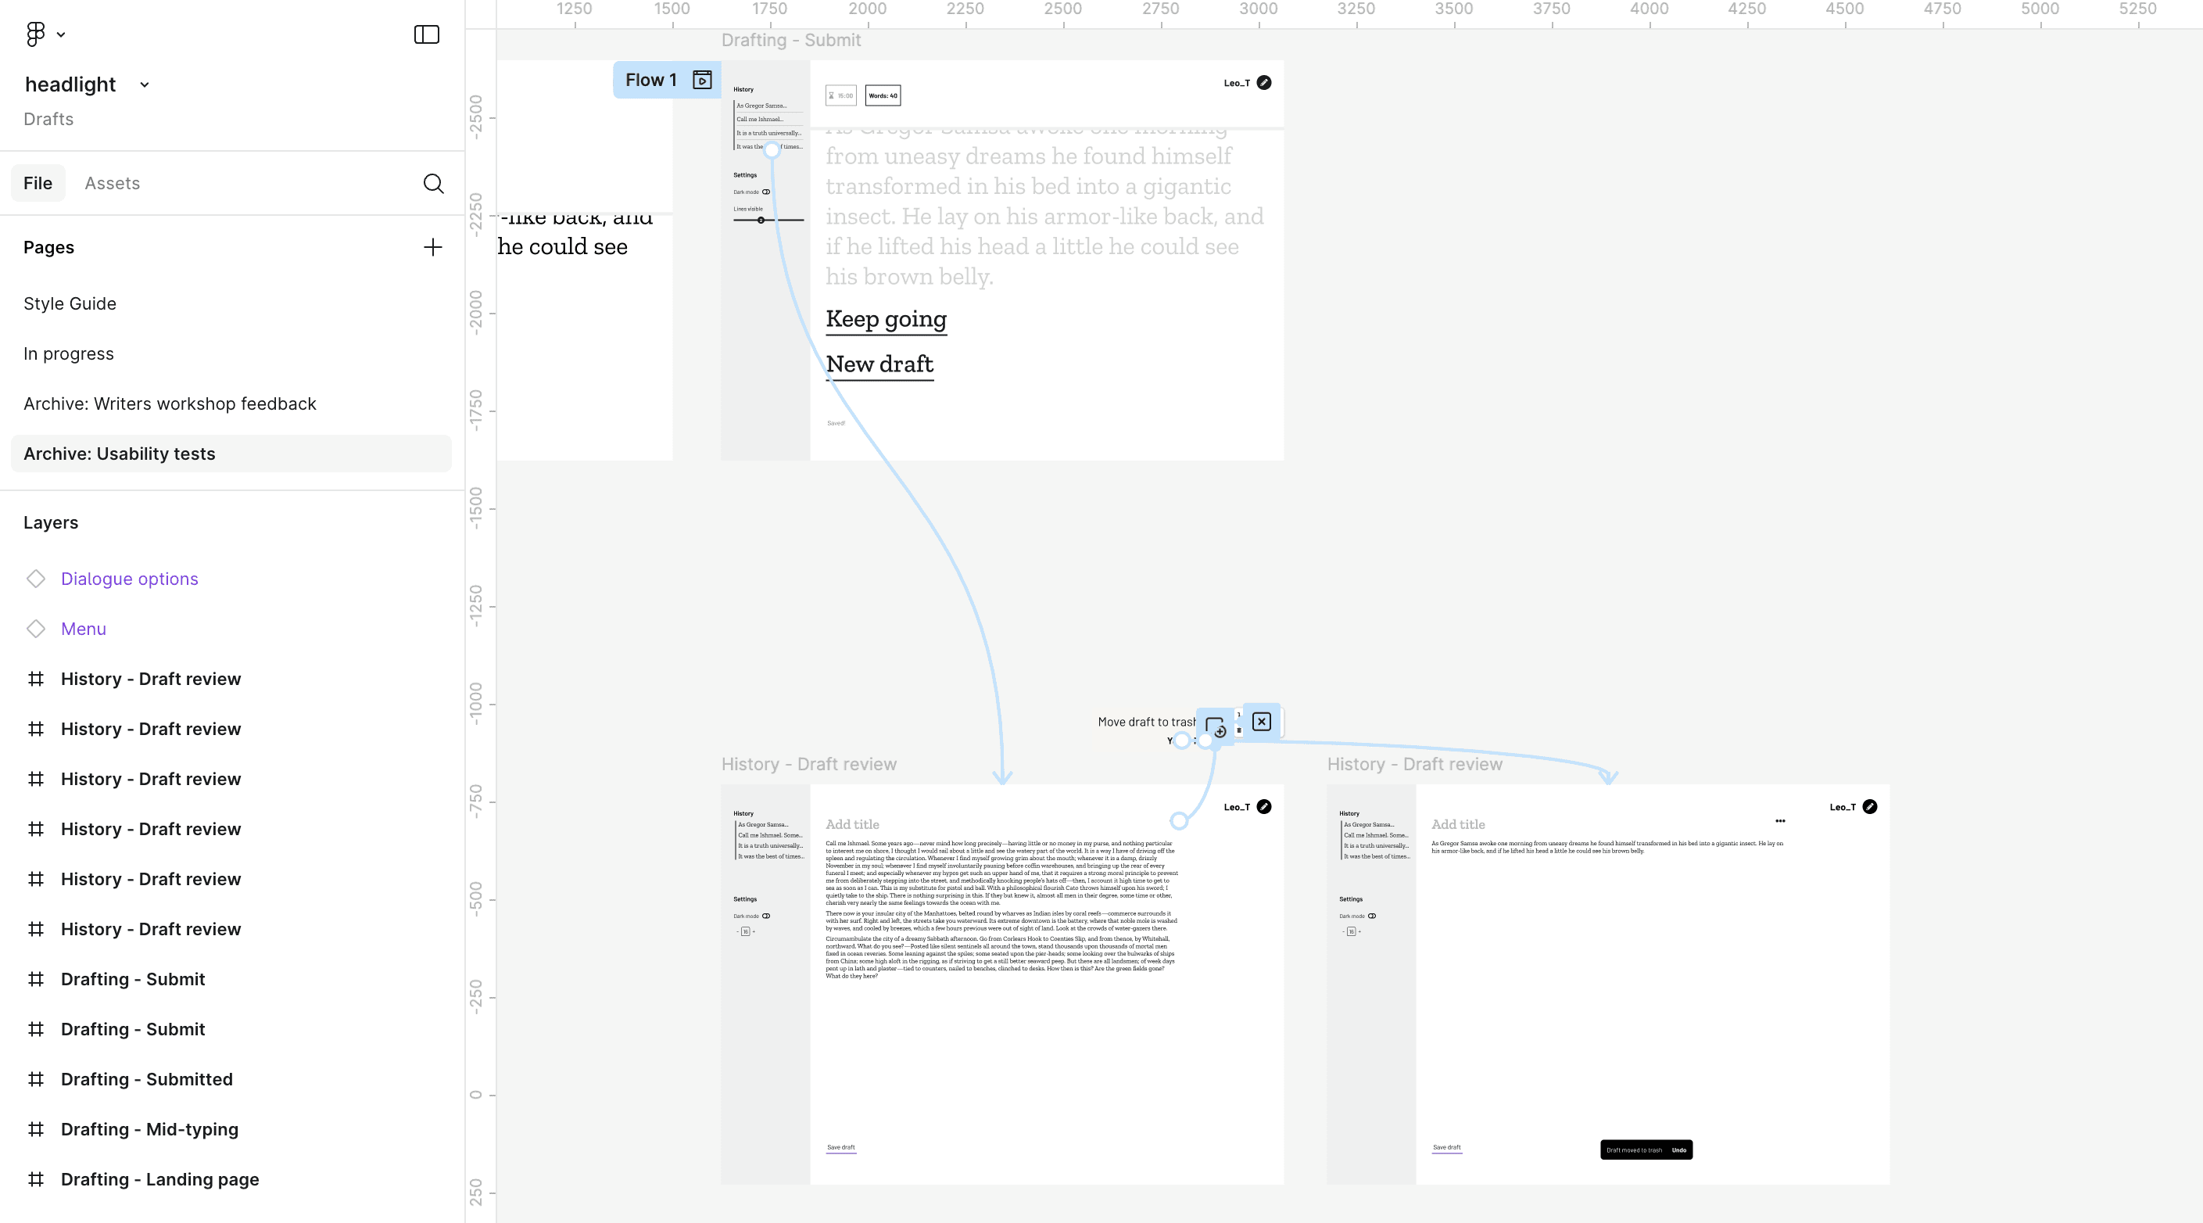Open three-dots menu in right History frame
This screenshot has width=2203, height=1223.
pyautogui.click(x=1779, y=821)
